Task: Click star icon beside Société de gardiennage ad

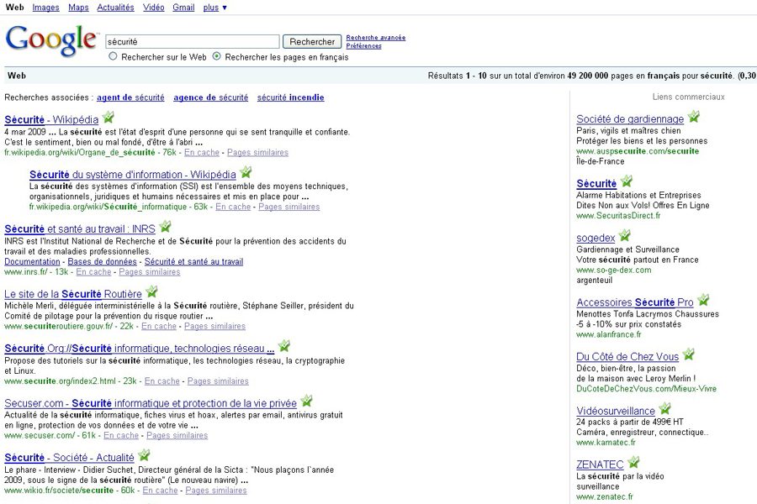Action: tap(693, 118)
